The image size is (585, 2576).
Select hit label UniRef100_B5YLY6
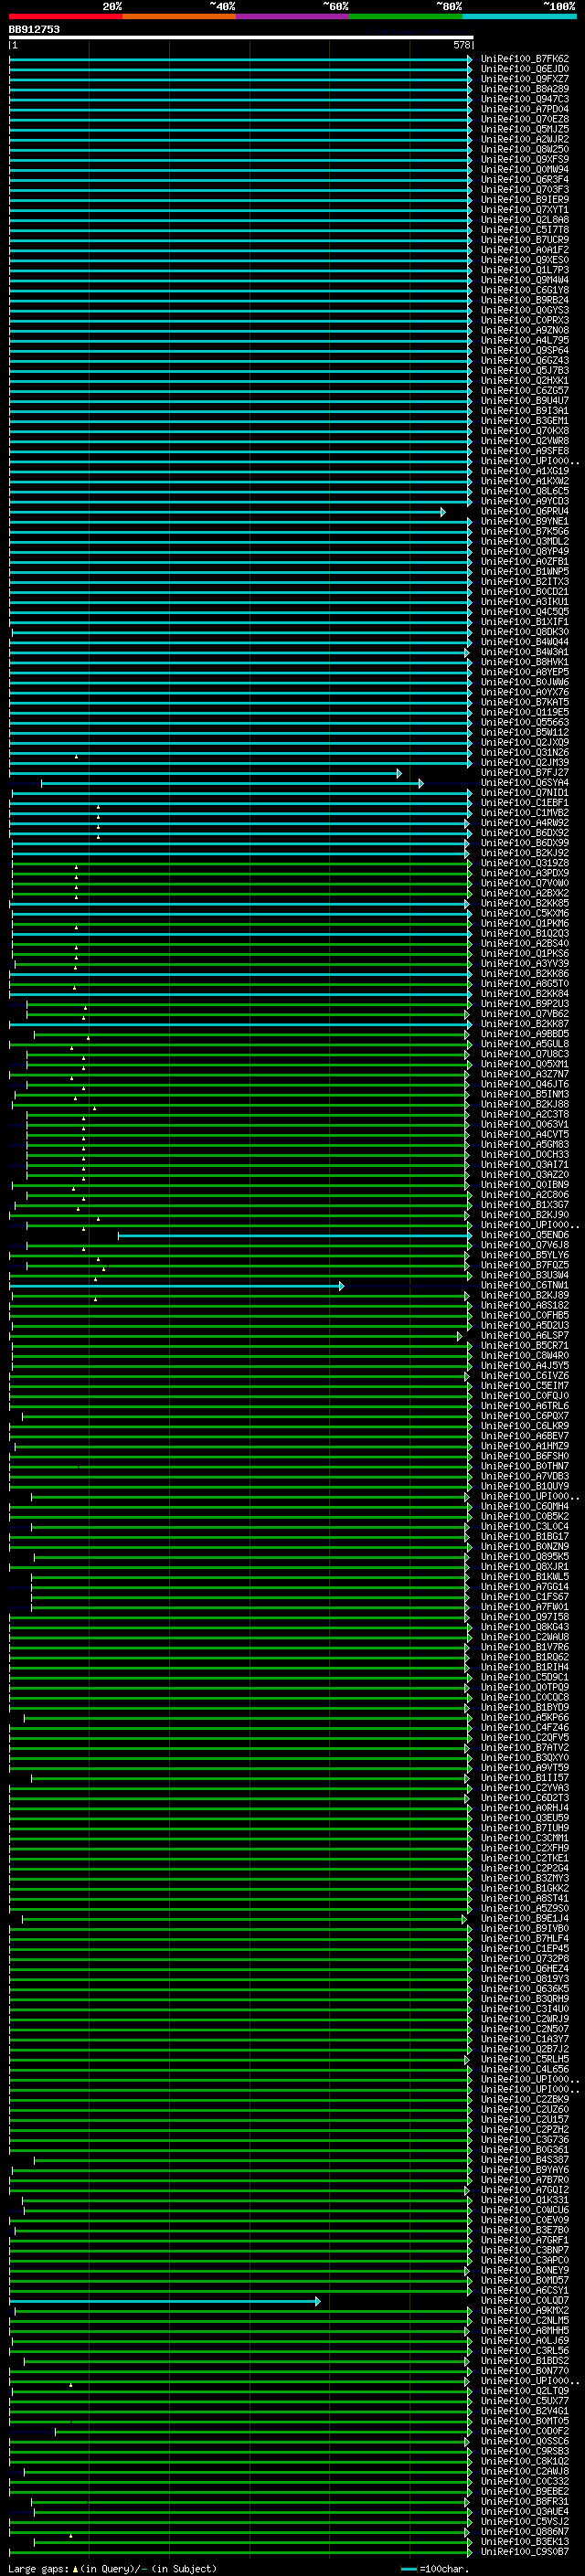(x=525, y=1255)
